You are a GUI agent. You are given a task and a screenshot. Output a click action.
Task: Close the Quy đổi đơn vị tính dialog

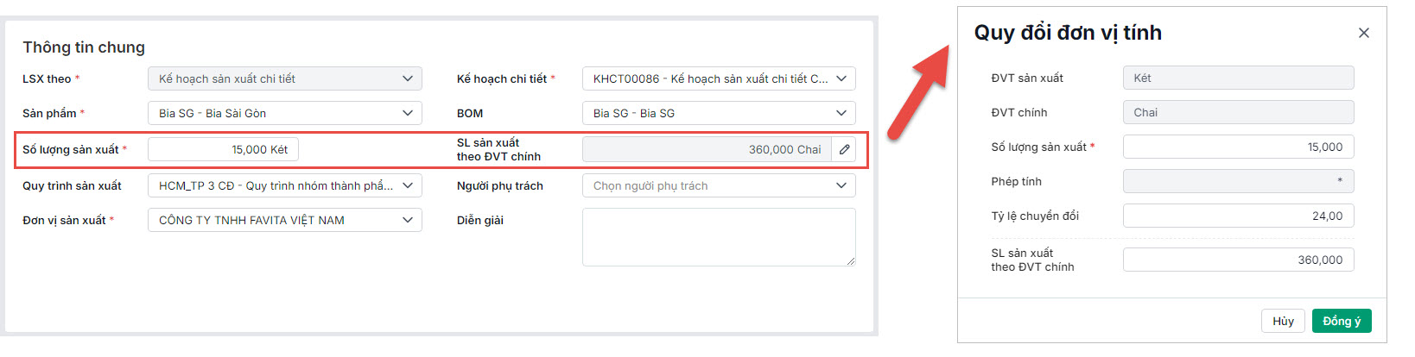(x=1363, y=33)
